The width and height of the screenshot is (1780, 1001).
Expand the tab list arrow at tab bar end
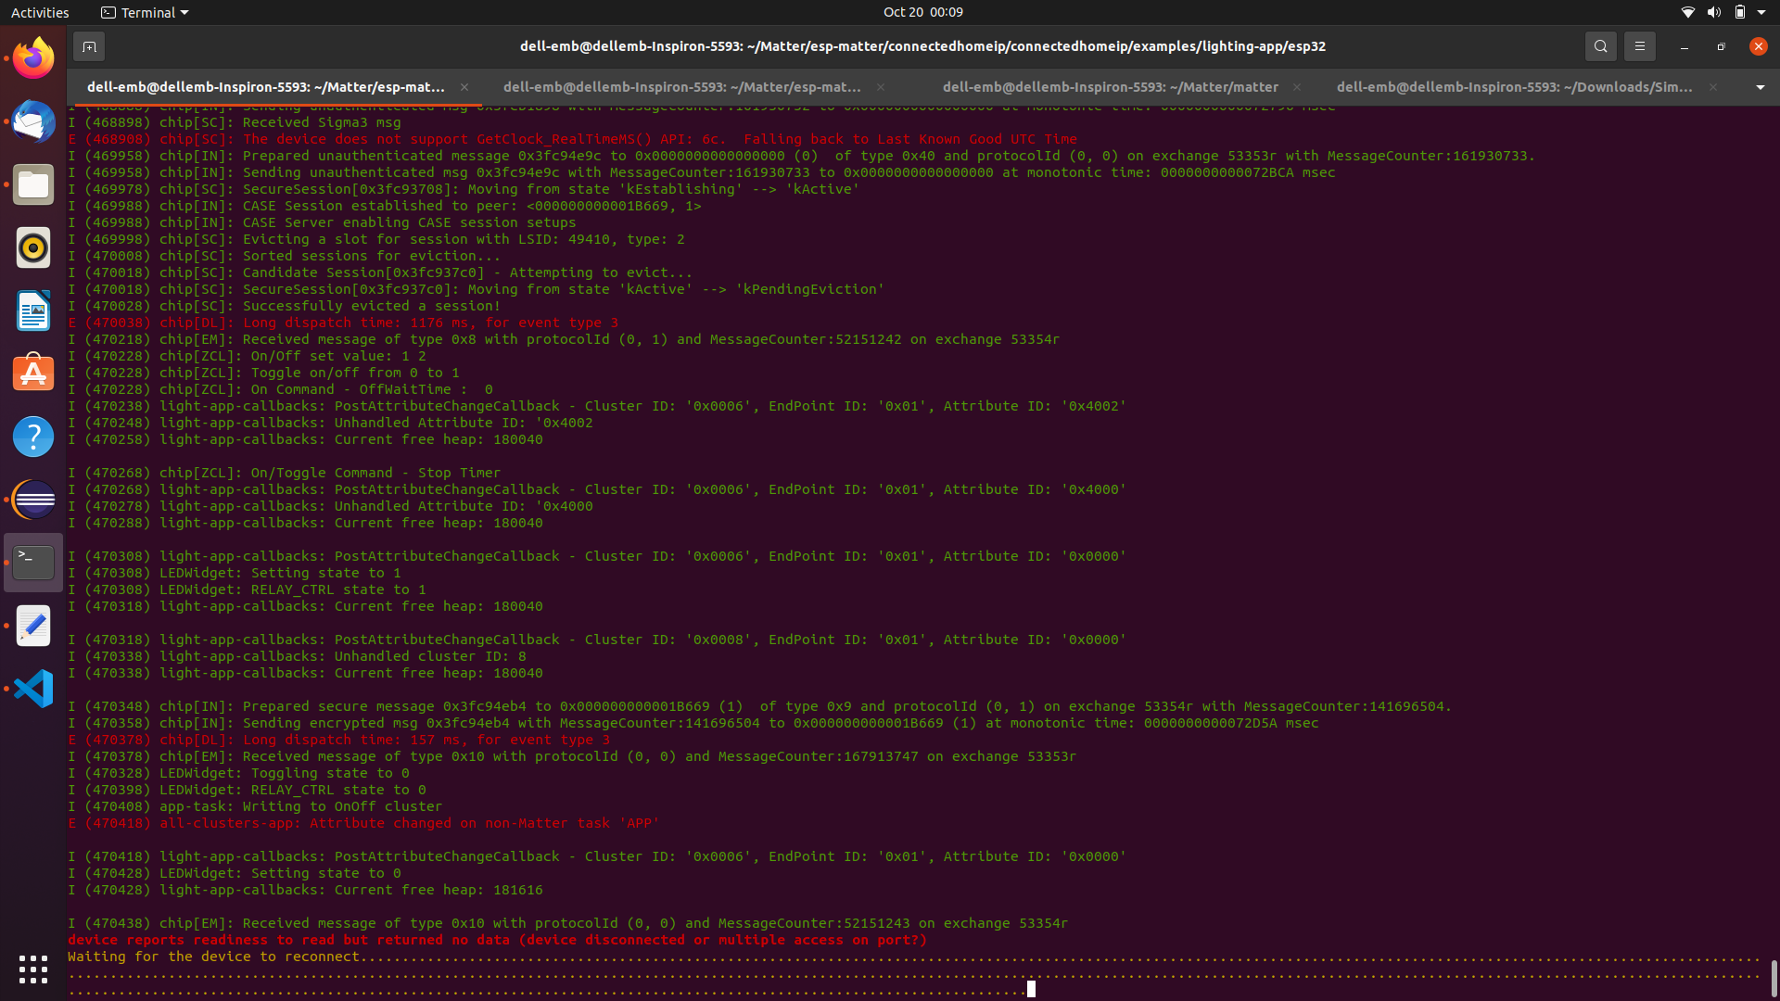(1759, 86)
